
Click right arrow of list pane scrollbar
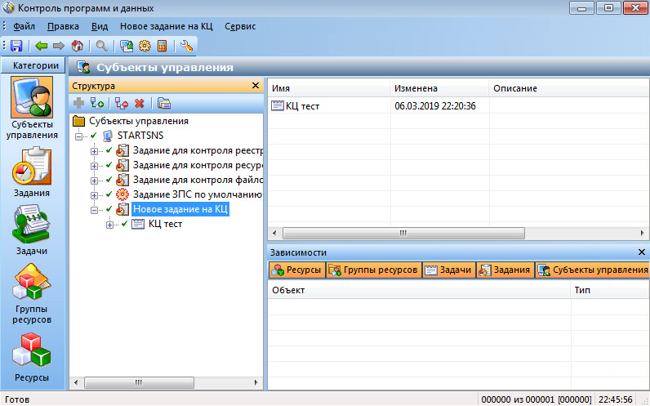tap(642, 233)
